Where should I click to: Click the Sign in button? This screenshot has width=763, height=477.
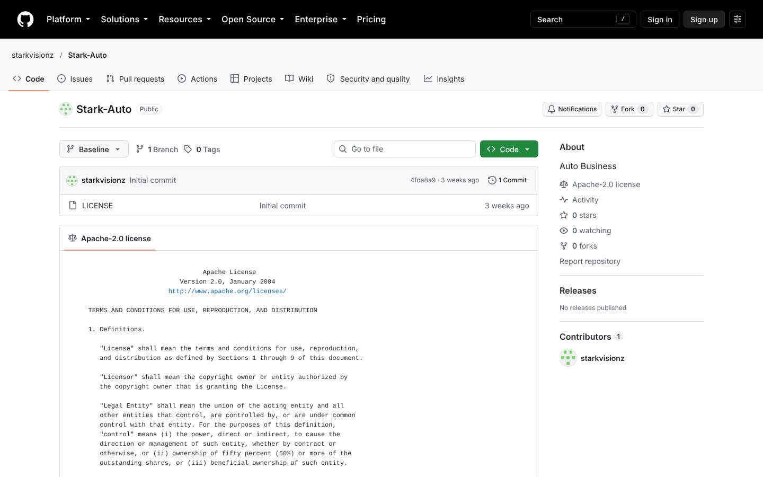pyautogui.click(x=660, y=20)
